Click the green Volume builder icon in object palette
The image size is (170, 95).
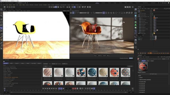pos(135,25)
